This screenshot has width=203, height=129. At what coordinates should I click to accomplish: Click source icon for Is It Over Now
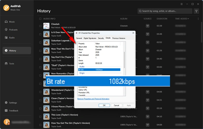(147, 34)
